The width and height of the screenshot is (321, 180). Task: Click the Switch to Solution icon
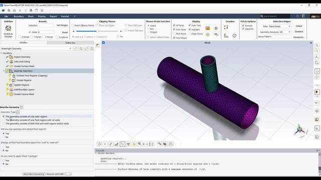[8, 28]
